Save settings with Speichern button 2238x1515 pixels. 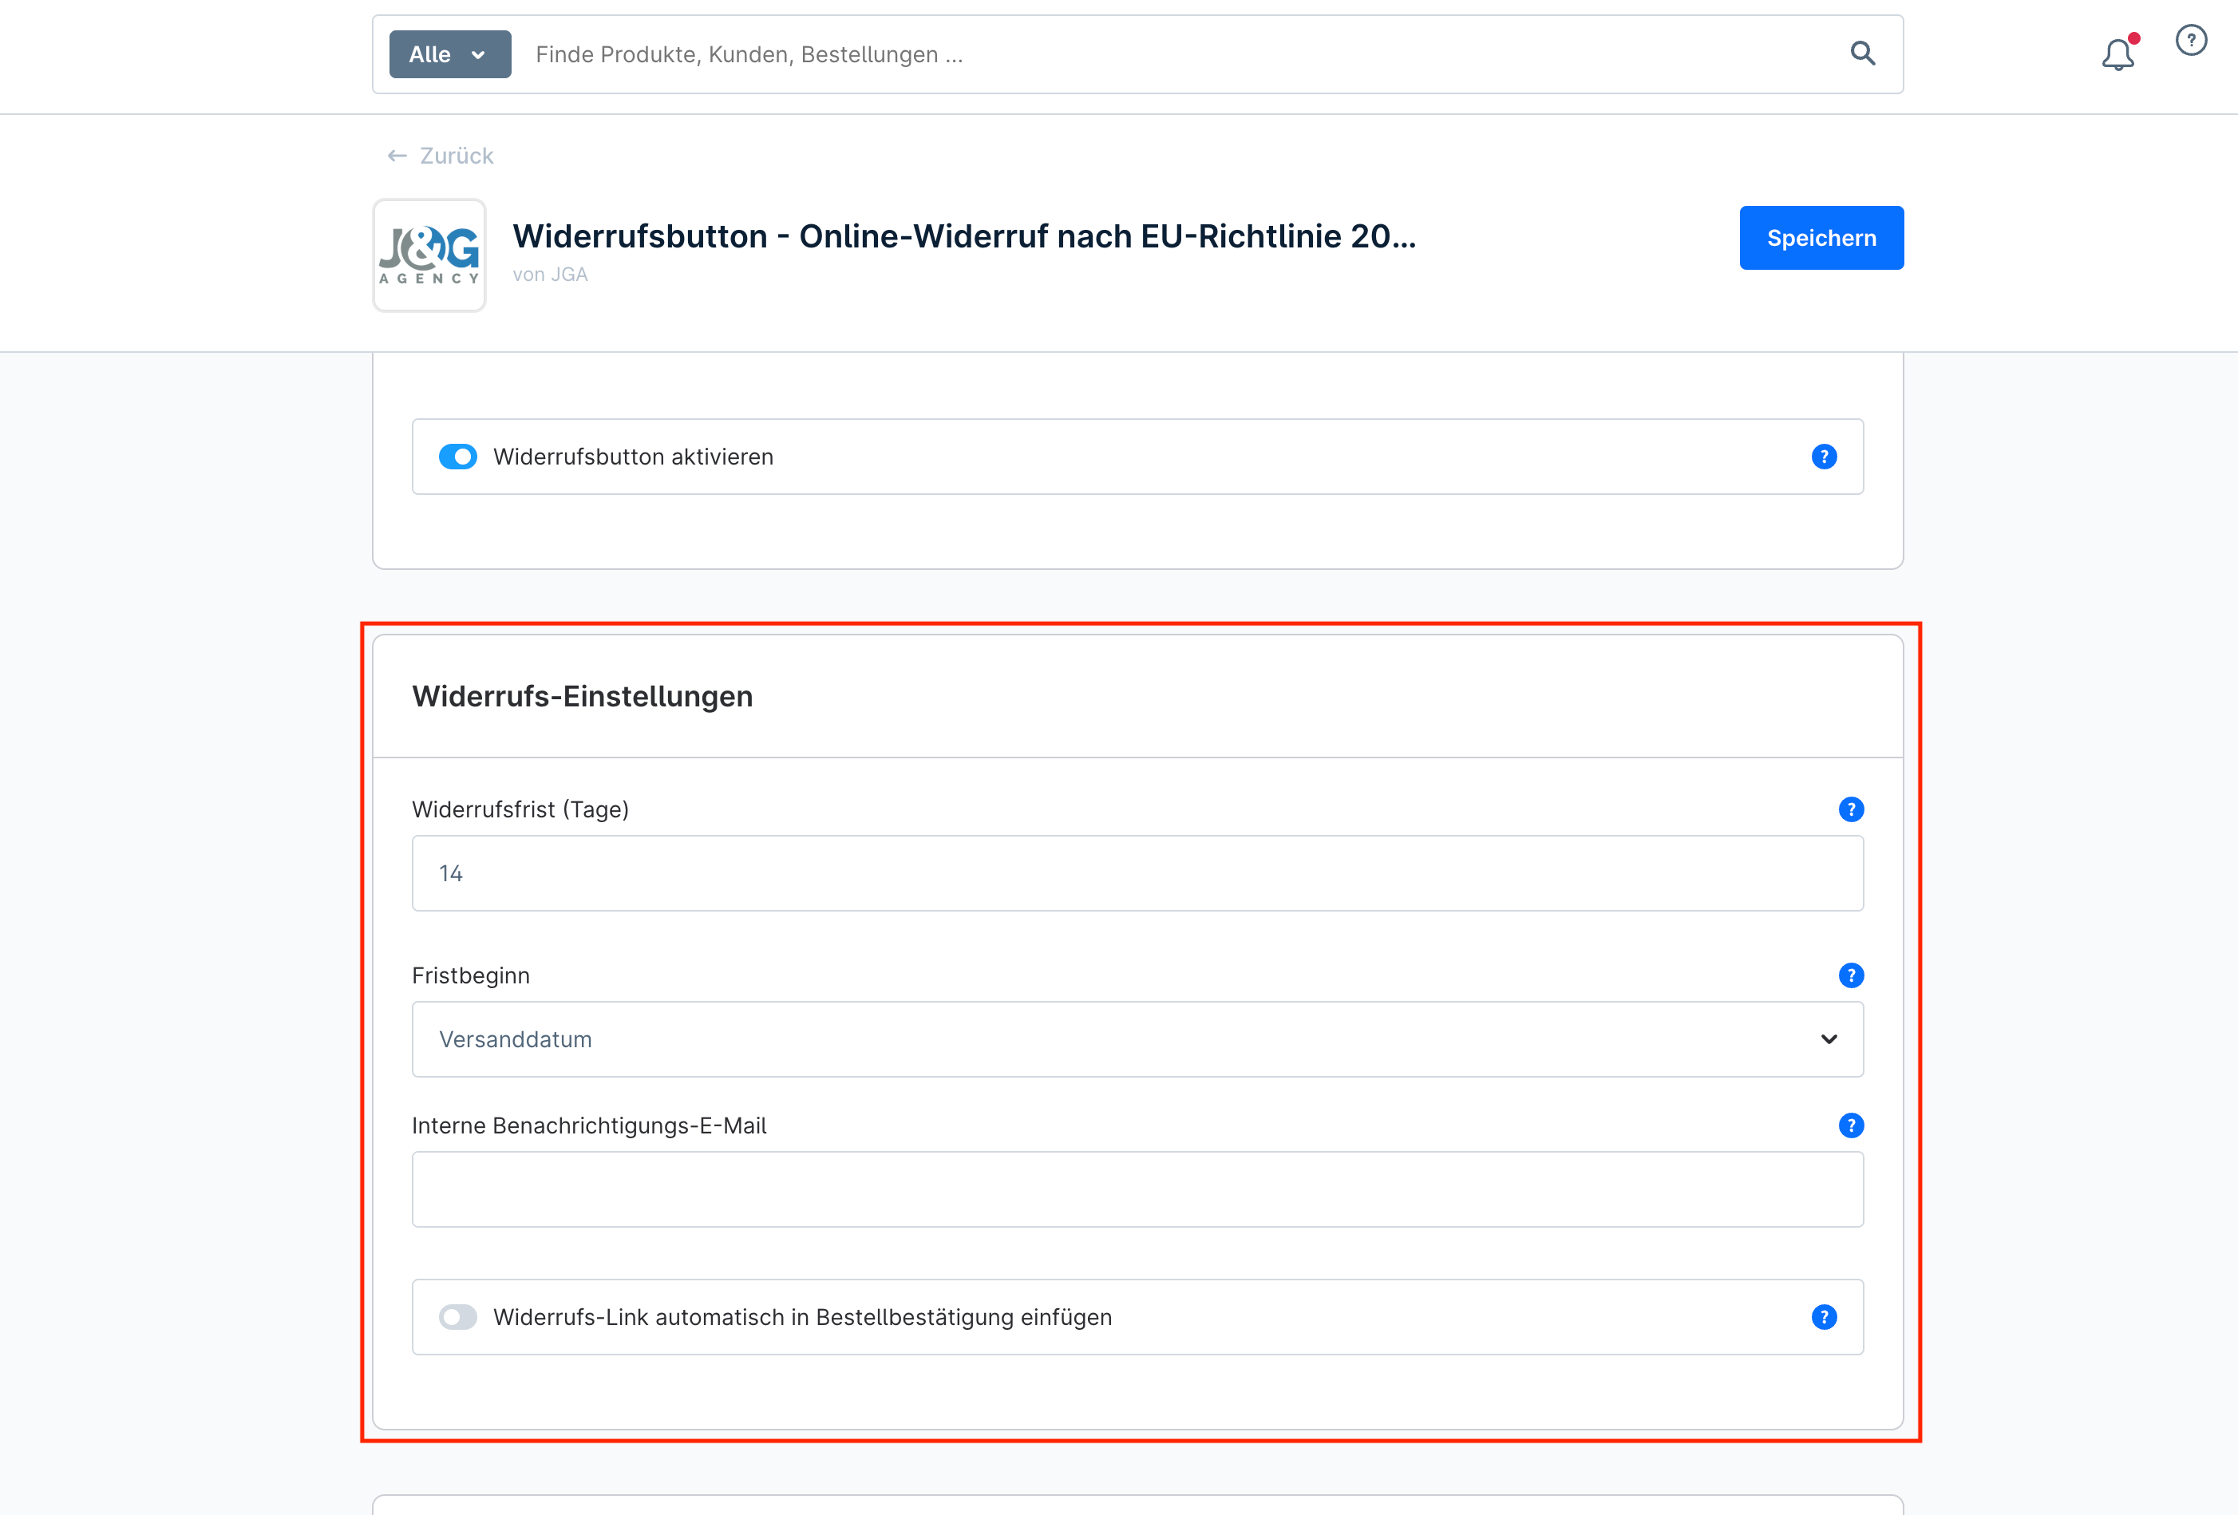[1820, 238]
